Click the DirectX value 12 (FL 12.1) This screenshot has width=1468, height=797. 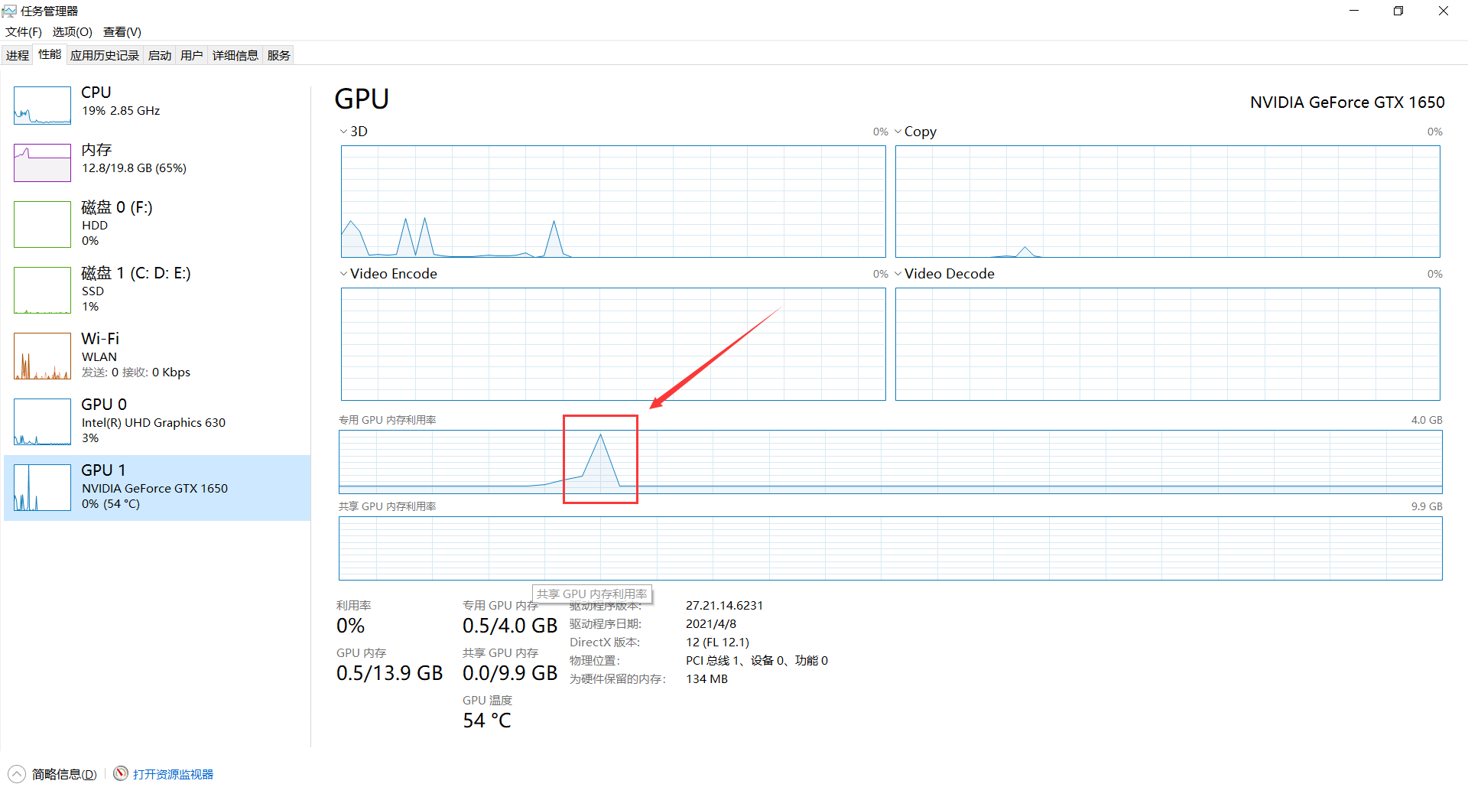pyautogui.click(x=717, y=642)
